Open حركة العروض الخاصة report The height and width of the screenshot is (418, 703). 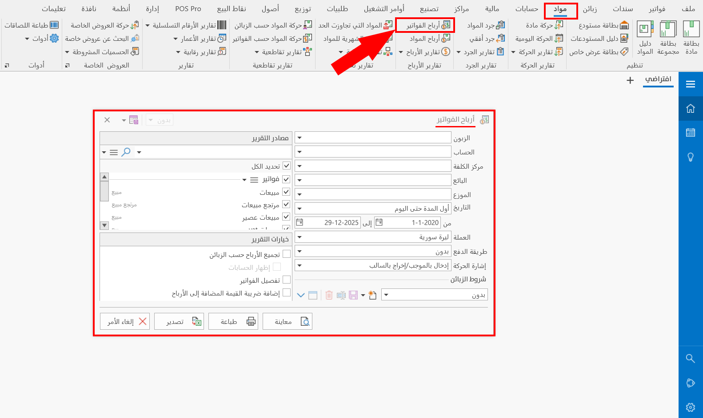pos(104,25)
